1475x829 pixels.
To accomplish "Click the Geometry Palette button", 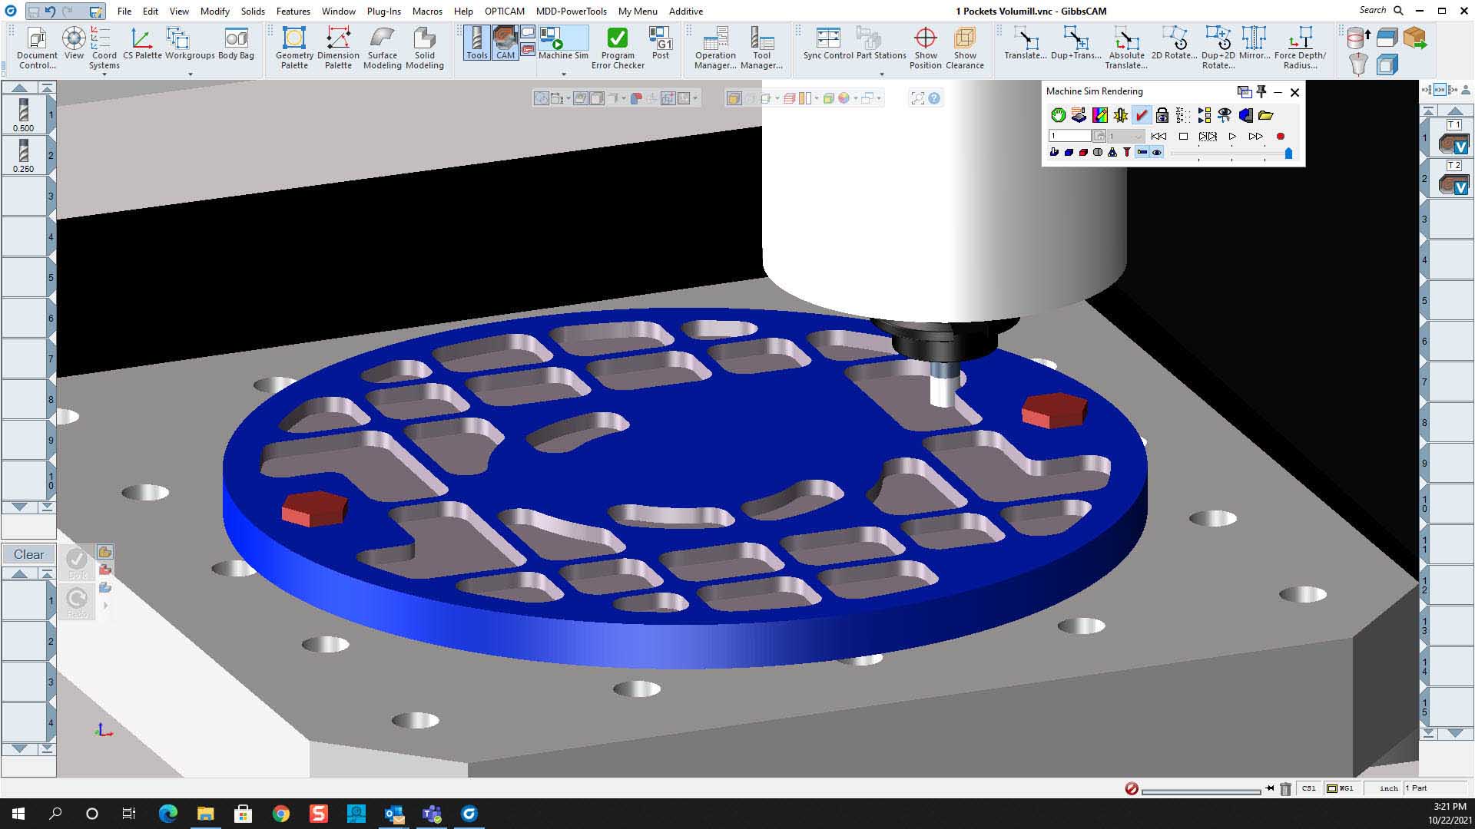I will (x=293, y=48).
